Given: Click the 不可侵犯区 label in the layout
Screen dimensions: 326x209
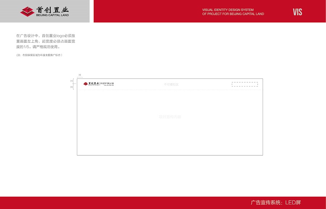Looking at the screenshot, I should pyautogui.click(x=171, y=85).
